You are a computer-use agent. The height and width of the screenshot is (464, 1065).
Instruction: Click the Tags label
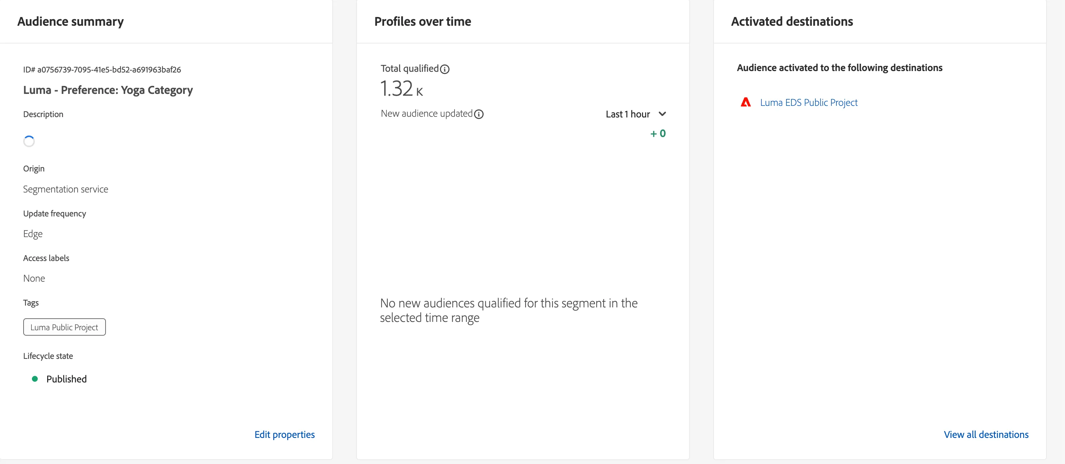pos(31,303)
